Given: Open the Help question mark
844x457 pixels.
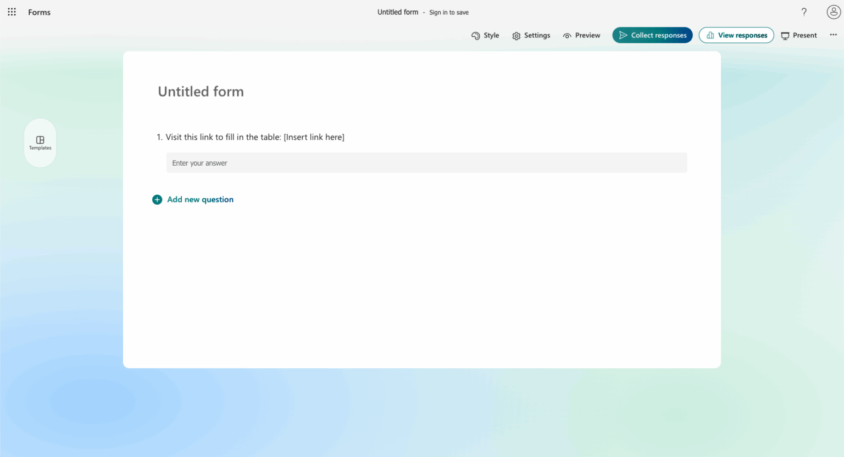Looking at the screenshot, I should click(x=804, y=12).
